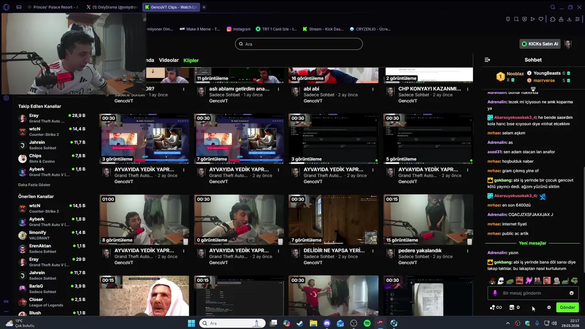Click the purple microphone icon in message box
The width and height of the screenshot is (585, 329).
tap(495, 293)
